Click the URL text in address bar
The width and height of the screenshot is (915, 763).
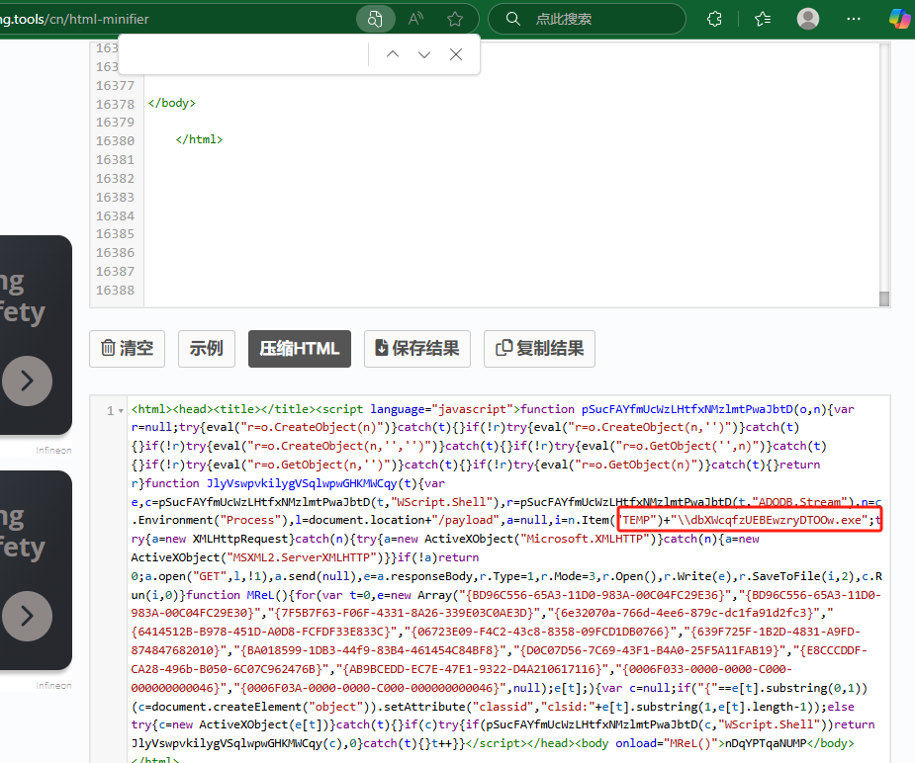click(x=75, y=19)
